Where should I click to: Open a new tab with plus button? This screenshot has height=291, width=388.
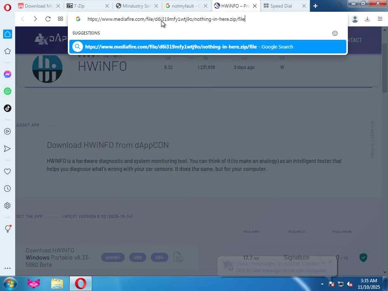tap(315, 6)
